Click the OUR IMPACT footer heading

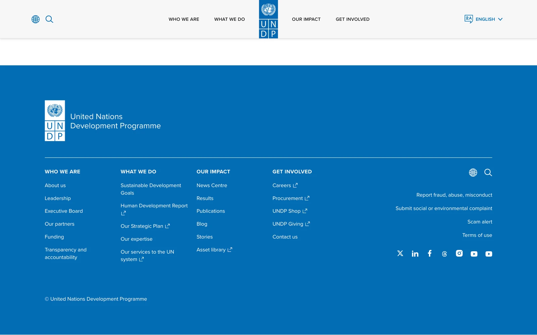pos(213,172)
